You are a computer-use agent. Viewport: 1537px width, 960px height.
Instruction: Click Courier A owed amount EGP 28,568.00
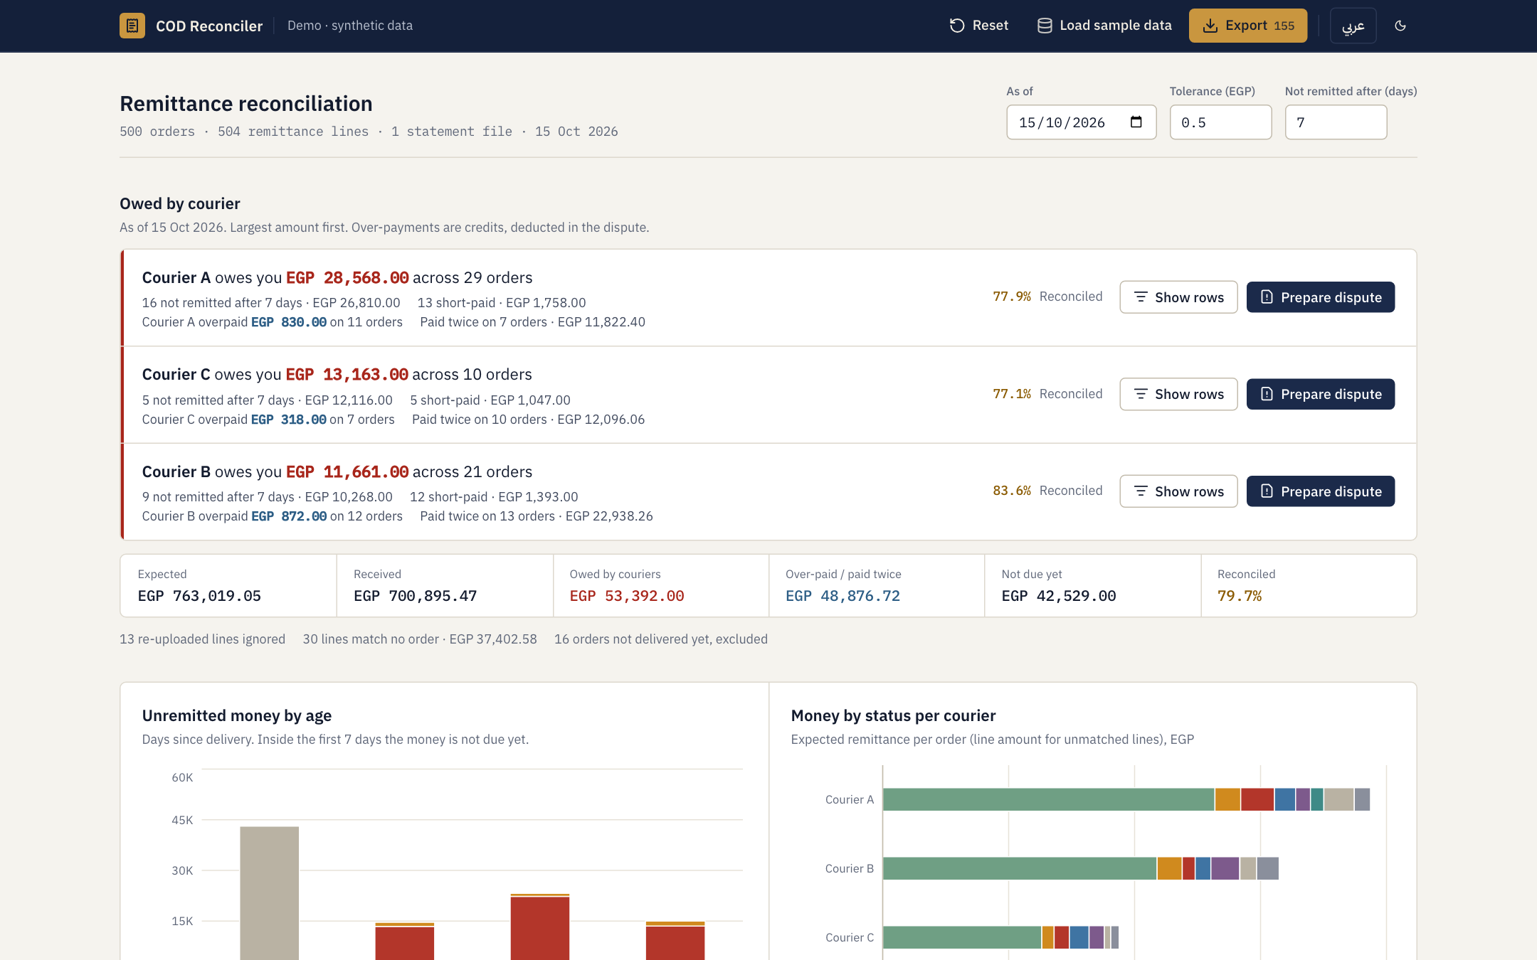347,277
